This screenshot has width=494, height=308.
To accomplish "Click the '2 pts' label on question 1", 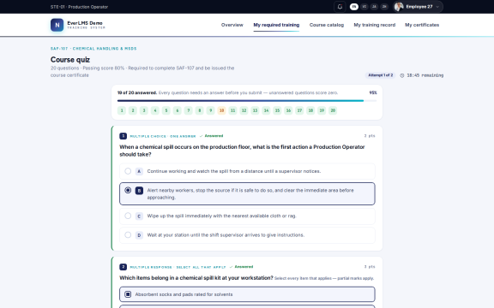I will pyautogui.click(x=370, y=136).
